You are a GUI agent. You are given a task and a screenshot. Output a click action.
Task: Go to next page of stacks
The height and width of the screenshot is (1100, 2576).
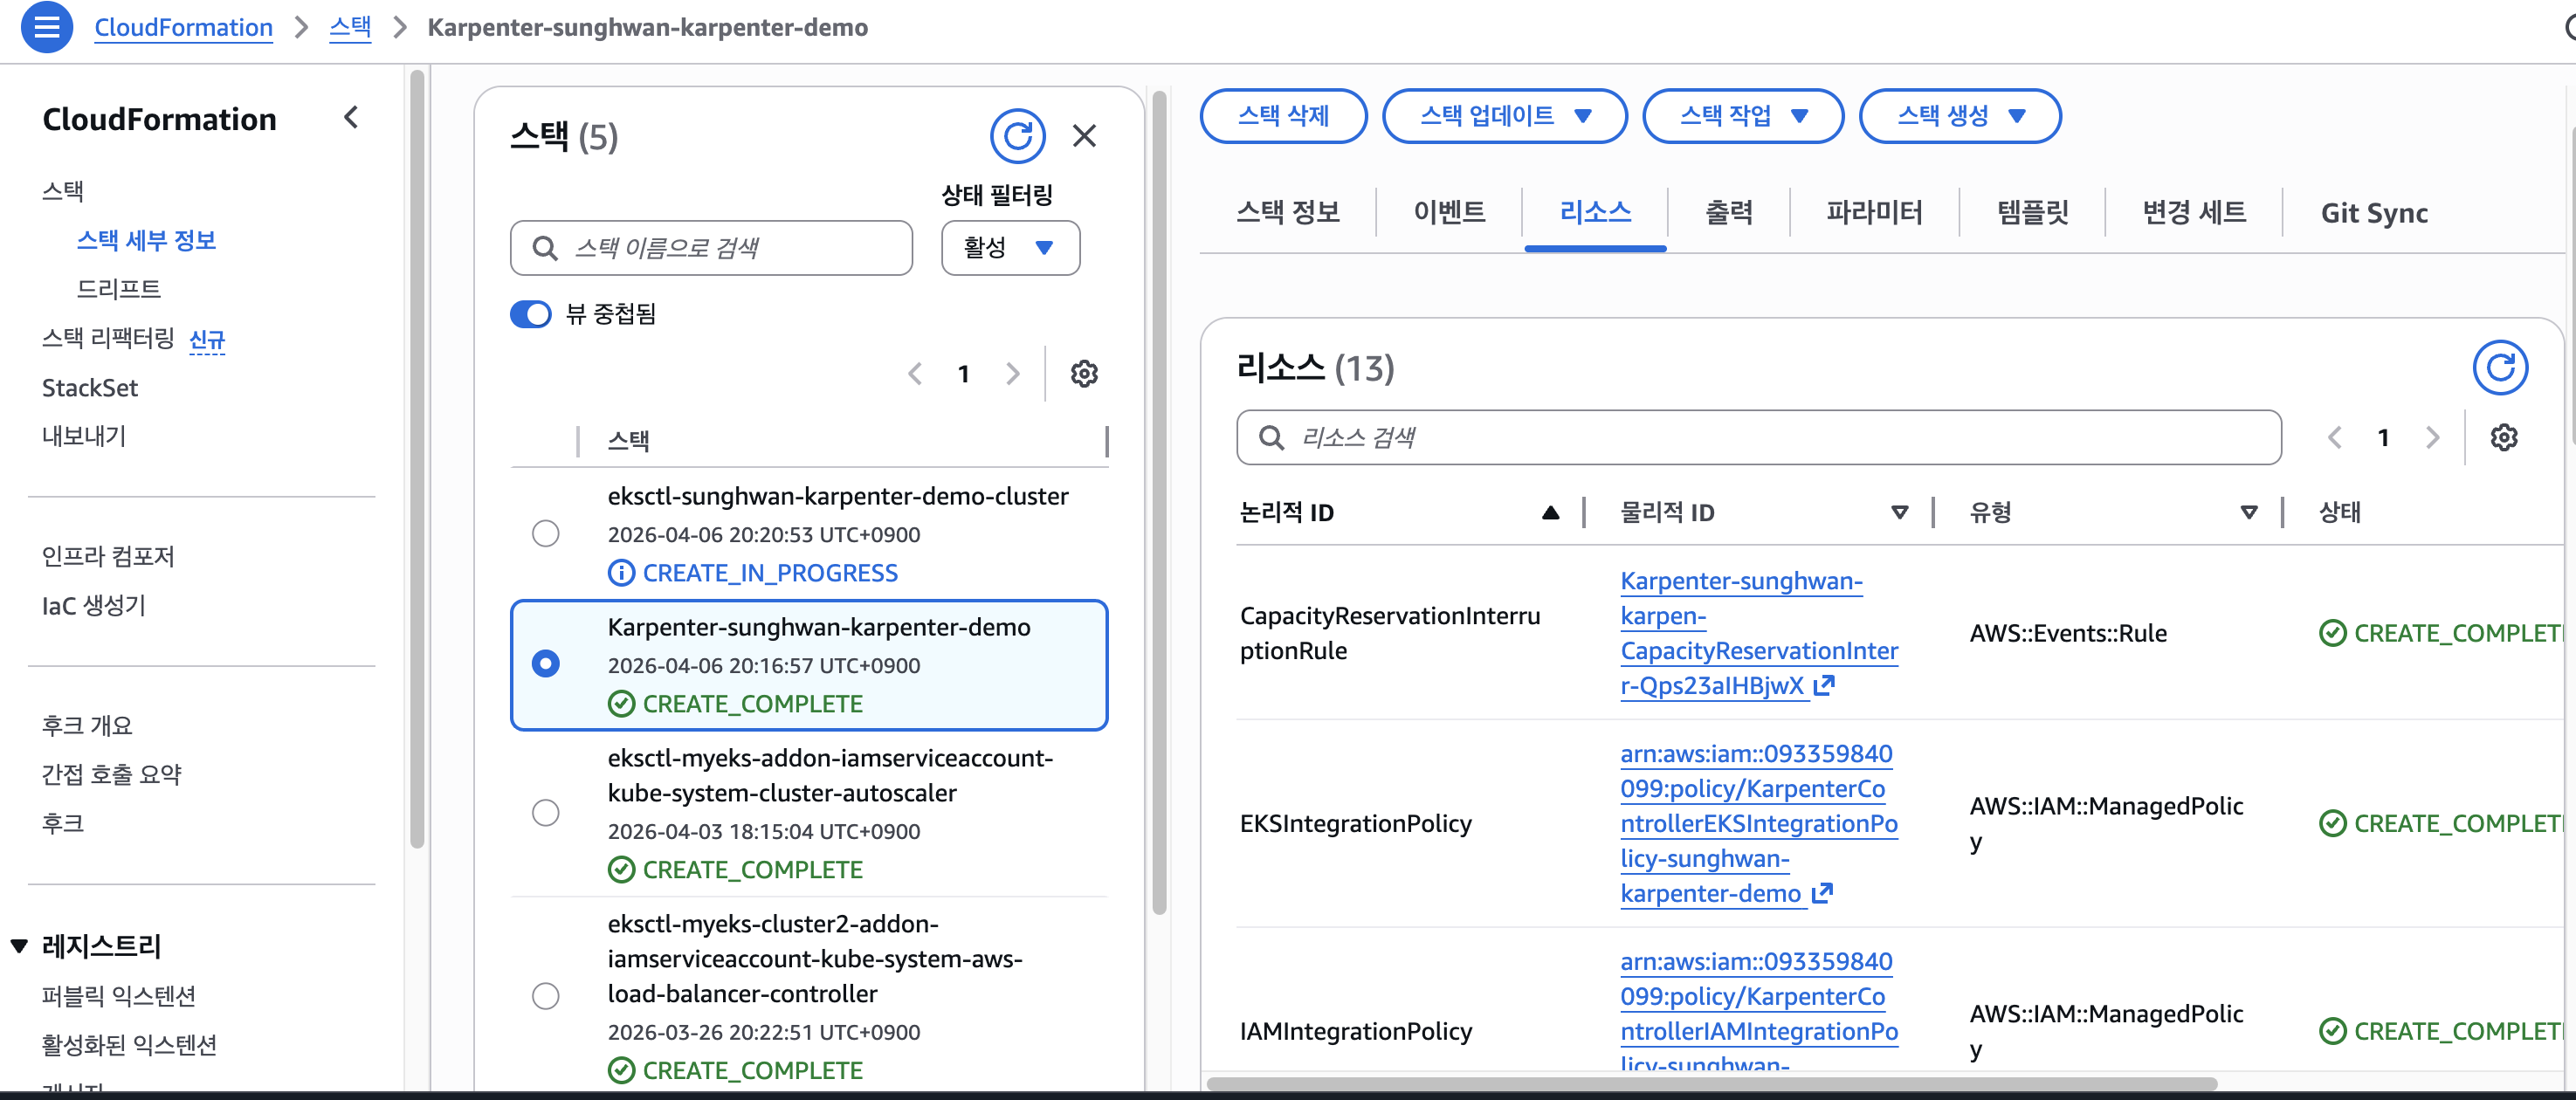tap(1013, 374)
